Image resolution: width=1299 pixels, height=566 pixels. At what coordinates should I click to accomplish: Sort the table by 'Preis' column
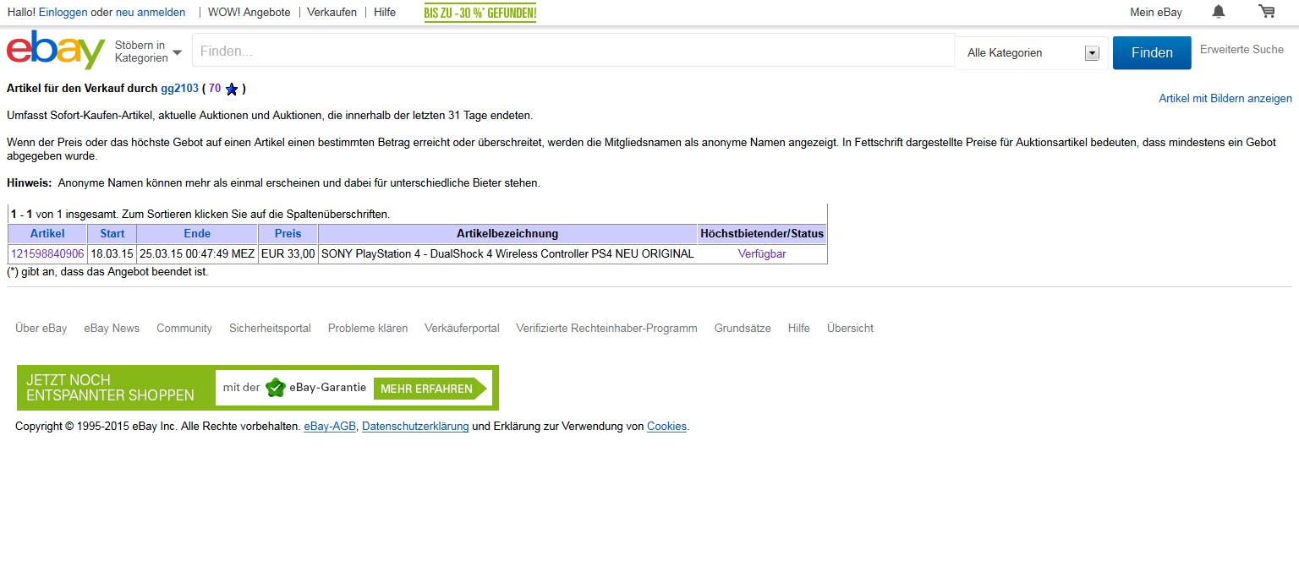click(x=288, y=234)
